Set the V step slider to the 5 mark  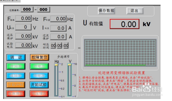[70, 75]
